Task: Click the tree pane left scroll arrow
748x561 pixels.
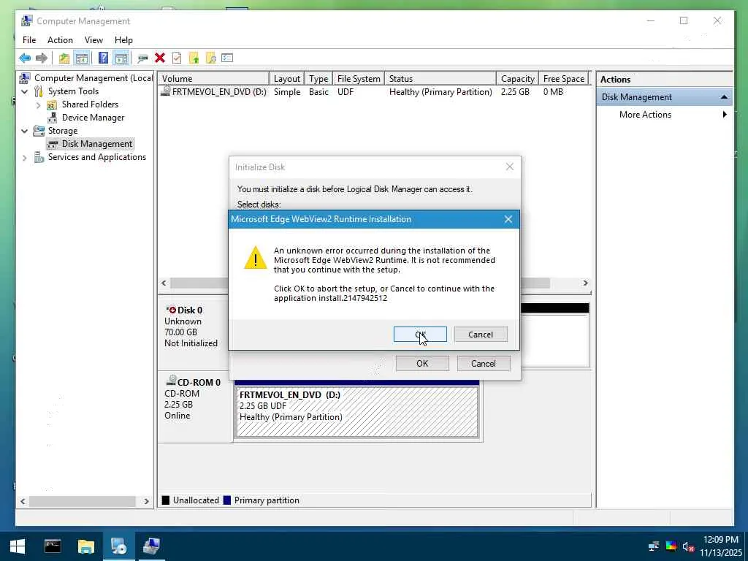Action: 23,501
